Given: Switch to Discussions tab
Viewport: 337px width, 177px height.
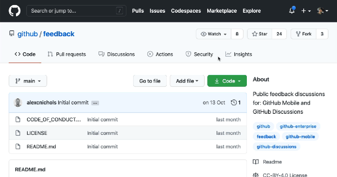Looking at the screenshot, I should (117, 54).
